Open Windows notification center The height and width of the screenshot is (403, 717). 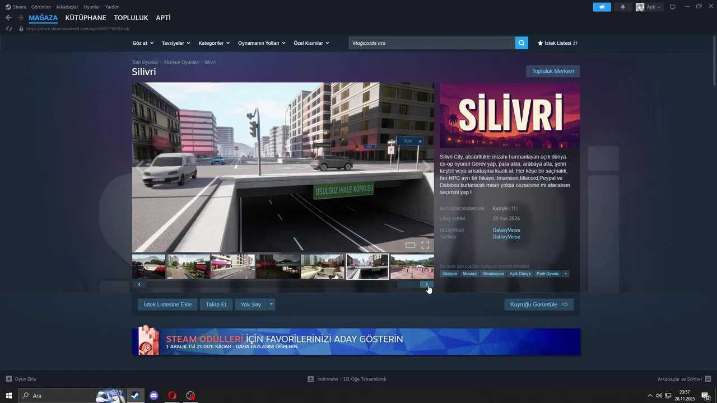click(x=706, y=396)
